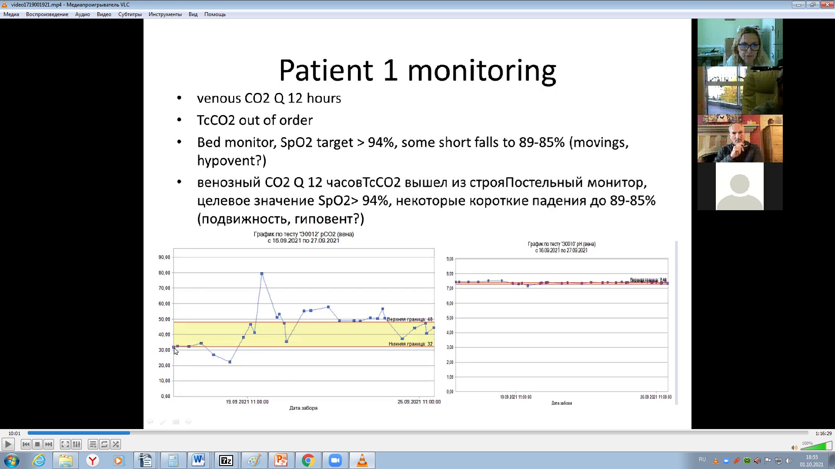
Task: Seek on the playback progress bar
Action: (x=417, y=433)
